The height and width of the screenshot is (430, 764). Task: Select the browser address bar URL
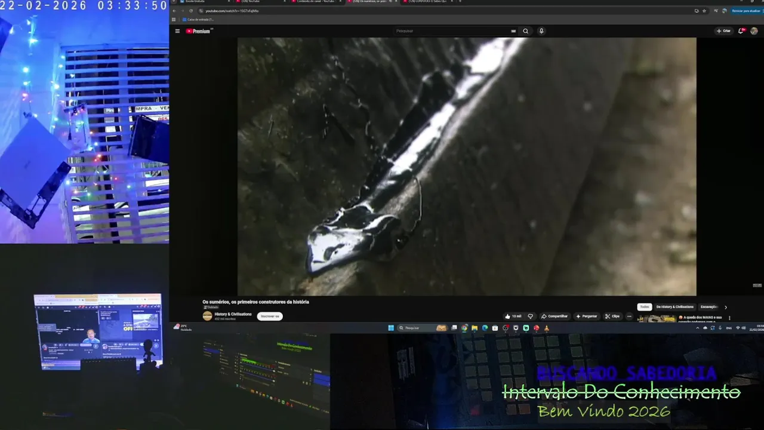[233, 11]
